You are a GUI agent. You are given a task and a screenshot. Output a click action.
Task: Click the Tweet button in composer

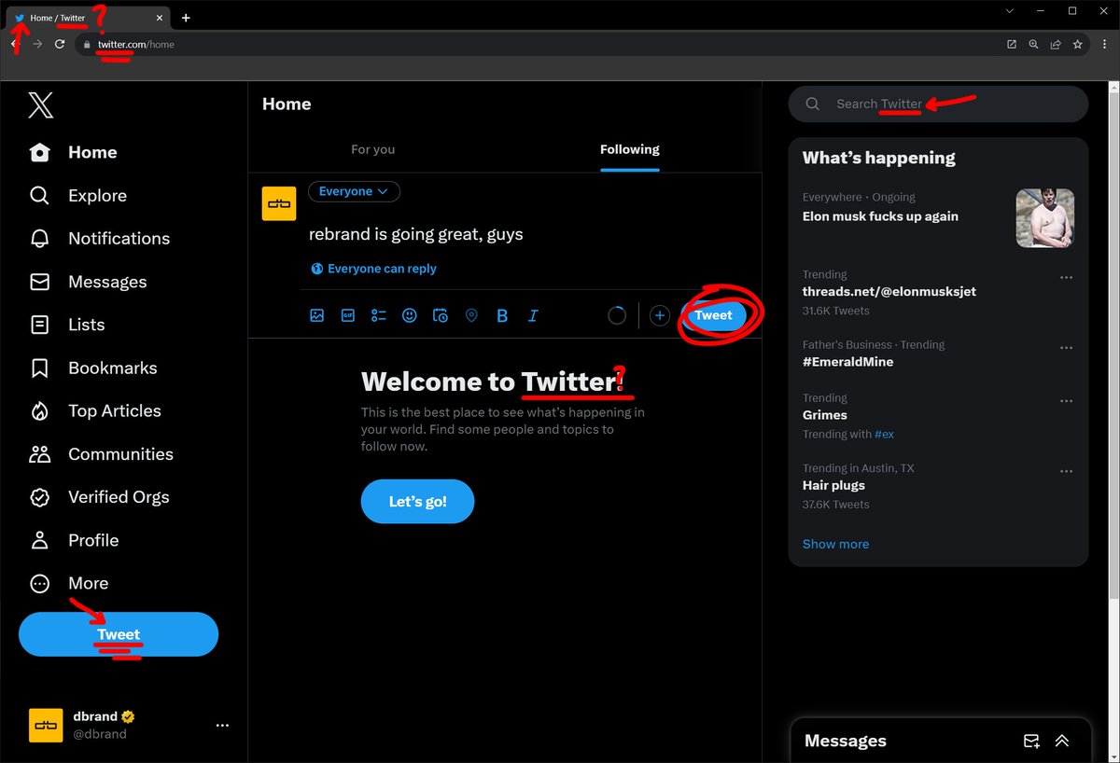point(714,315)
